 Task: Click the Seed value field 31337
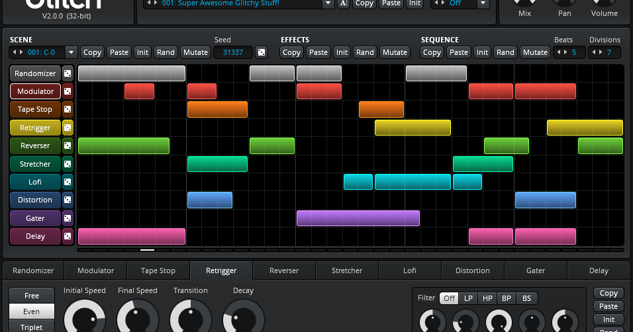click(233, 52)
